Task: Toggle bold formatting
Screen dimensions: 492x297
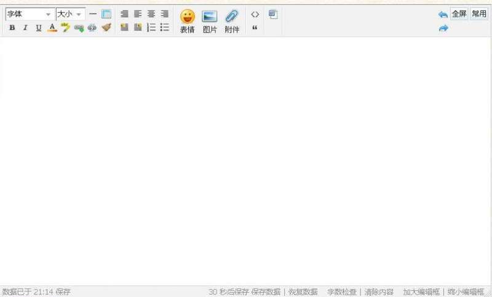Action: coord(12,28)
